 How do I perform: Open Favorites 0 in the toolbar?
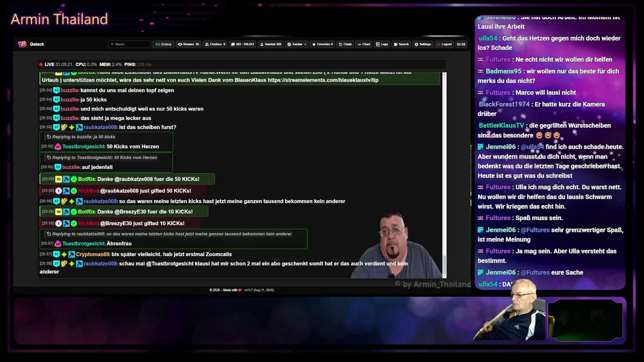tap(322, 44)
